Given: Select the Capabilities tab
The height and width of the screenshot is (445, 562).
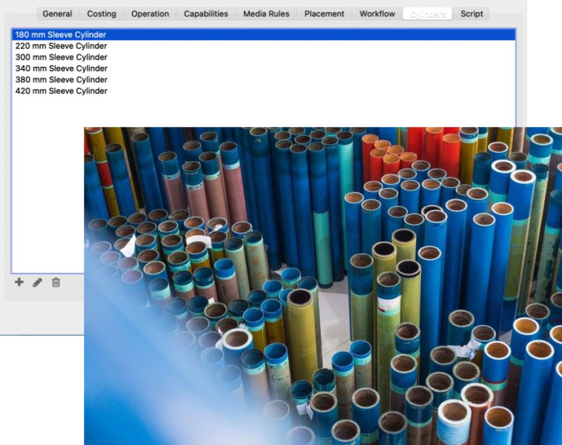Looking at the screenshot, I should 206,13.
